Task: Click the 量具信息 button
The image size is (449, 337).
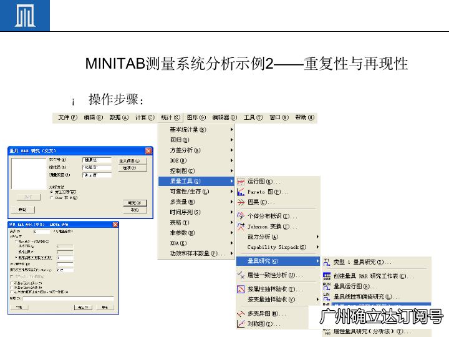Action: point(132,160)
